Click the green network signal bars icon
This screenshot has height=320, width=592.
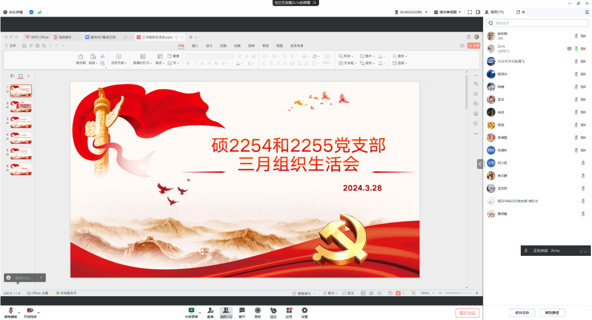coord(39,12)
